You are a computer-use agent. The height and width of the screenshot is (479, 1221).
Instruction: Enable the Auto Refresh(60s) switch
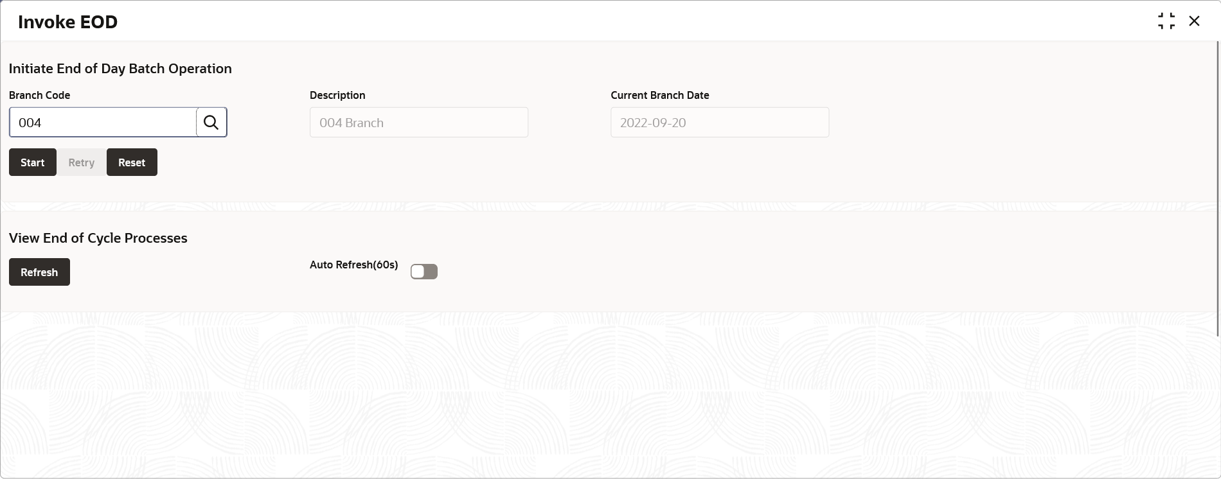click(x=424, y=272)
